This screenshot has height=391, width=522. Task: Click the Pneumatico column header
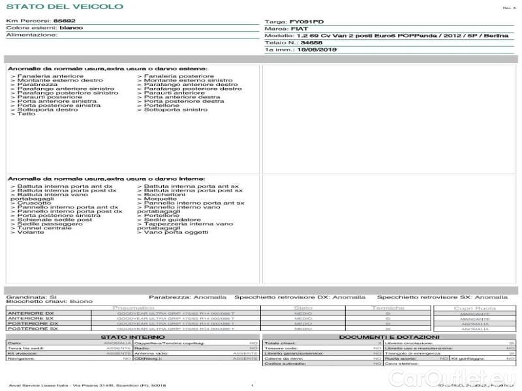click(x=134, y=308)
